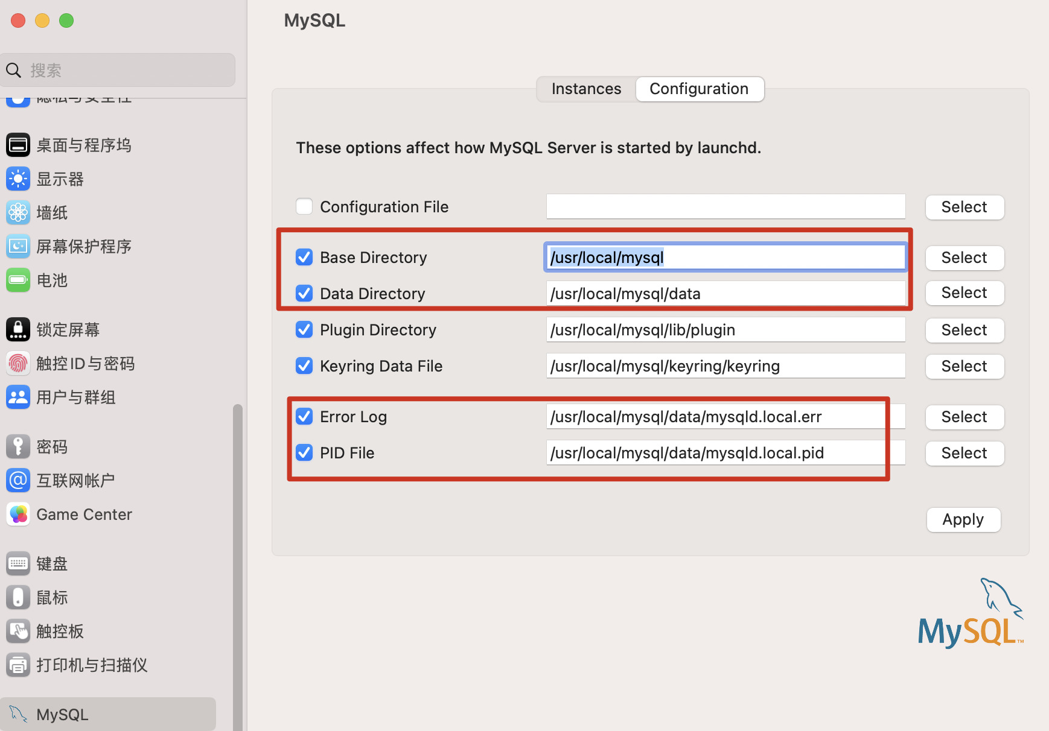Click the Plugin Directory path field

coord(725,329)
